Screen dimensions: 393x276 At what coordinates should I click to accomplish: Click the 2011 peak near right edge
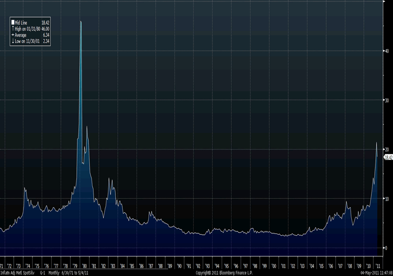click(376, 143)
